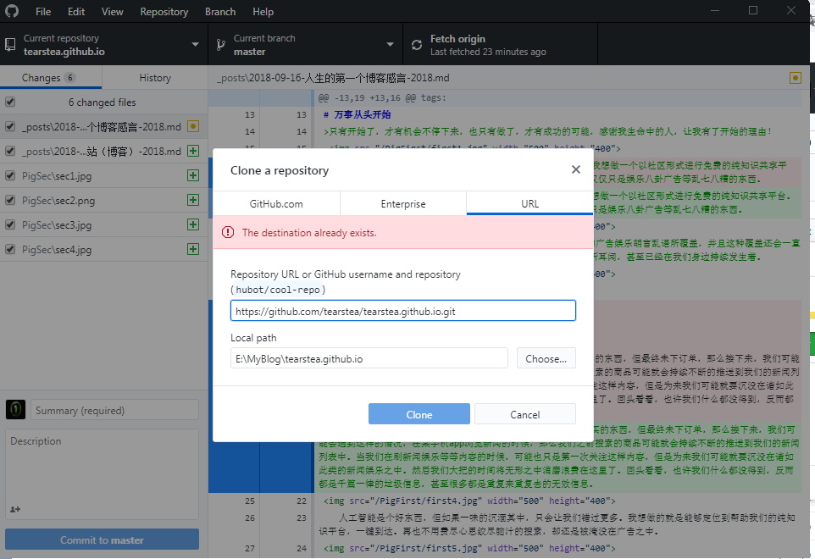Switch to the History tab
This screenshot has width=815, height=559.
[155, 77]
